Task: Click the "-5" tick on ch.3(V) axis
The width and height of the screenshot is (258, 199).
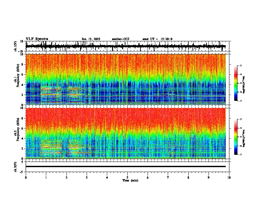Action: coord(22,172)
